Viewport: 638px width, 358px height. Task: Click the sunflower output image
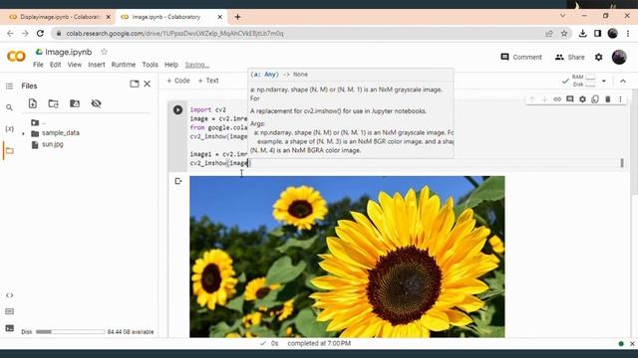coord(347,257)
